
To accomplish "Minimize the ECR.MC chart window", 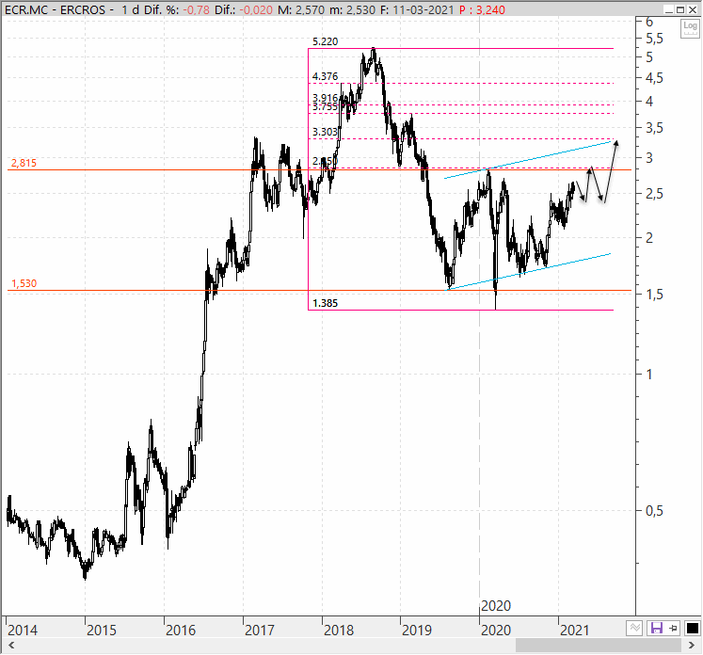I will (x=668, y=9).
